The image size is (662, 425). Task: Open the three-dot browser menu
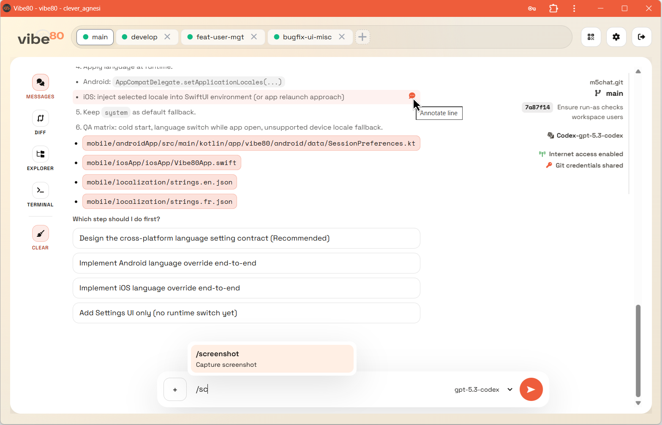(x=574, y=8)
